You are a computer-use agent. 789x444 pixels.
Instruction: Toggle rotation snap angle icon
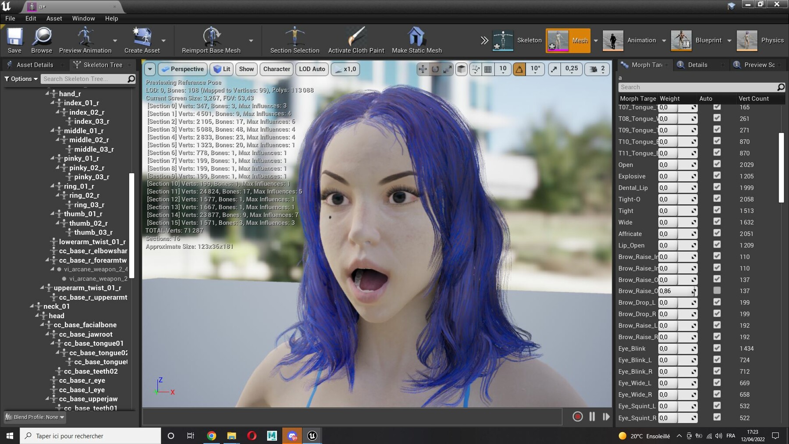[x=519, y=69]
